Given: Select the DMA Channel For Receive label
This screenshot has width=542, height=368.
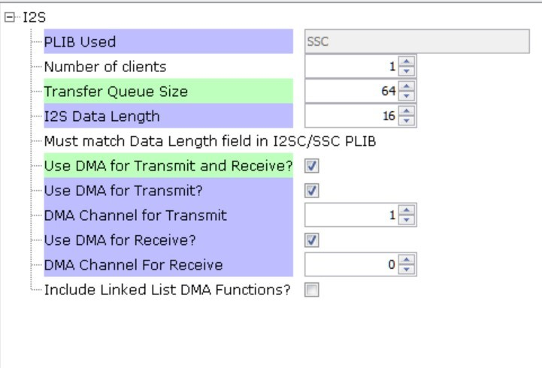Looking at the screenshot, I should (133, 265).
